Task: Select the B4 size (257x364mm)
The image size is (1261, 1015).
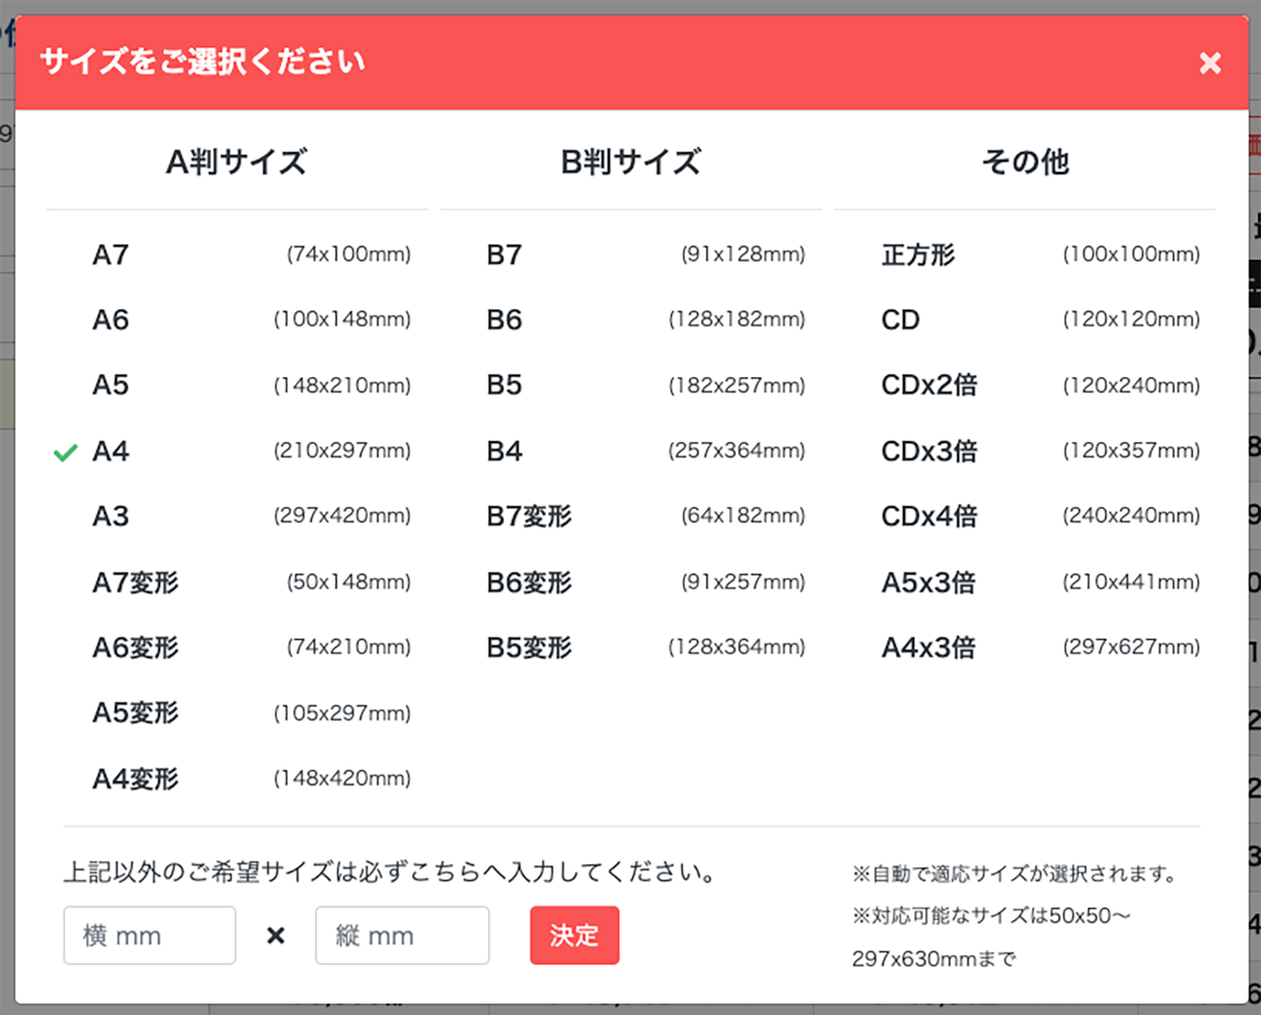Action: (x=504, y=450)
